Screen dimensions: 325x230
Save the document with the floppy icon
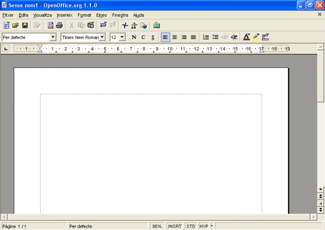click(x=24, y=25)
